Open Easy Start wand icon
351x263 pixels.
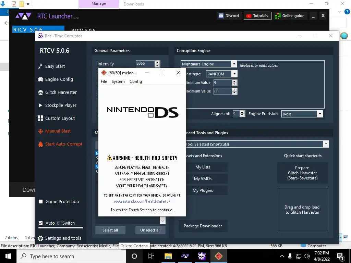(x=40, y=66)
